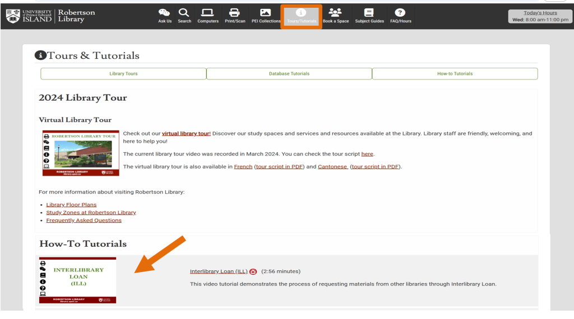Click the Interlibrary Loan (ILL) thumbnail
Viewport: 574px width, 319px height.
(77, 280)
